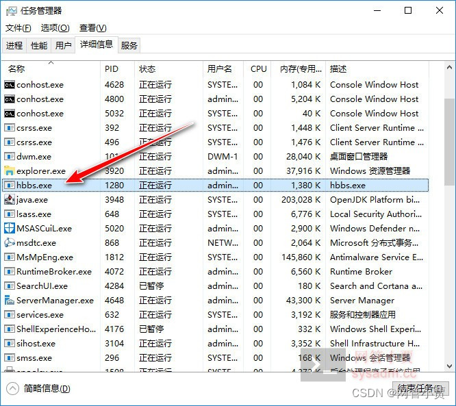The height and width of the screenshot is (406, 456).
Task: Click the description 桌面窗口管理器
Action: point(359,157)
